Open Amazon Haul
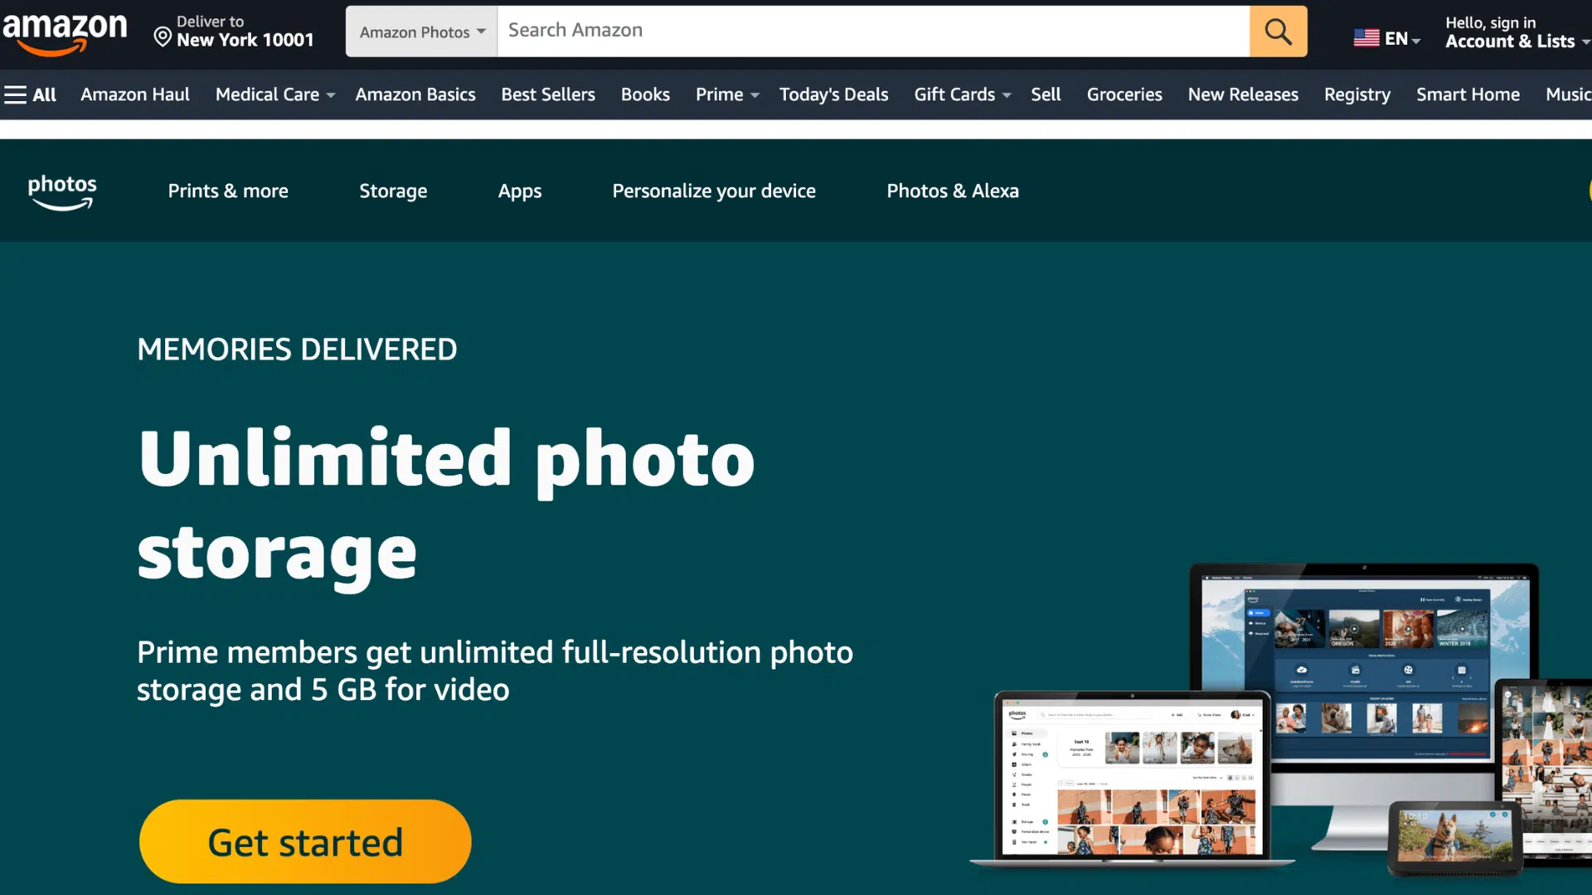The width and height of the screenshot is (1592, 895). tap(135, 94)
